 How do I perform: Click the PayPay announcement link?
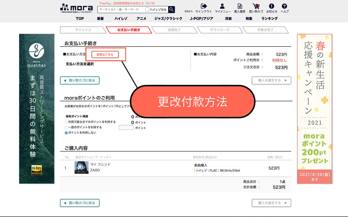126,3
